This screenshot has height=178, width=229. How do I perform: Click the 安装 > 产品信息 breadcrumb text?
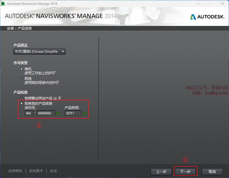click(x=19, y=28)
